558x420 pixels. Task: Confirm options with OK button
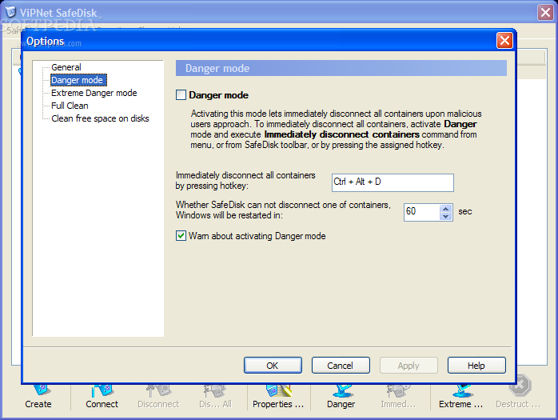(273, 366)
